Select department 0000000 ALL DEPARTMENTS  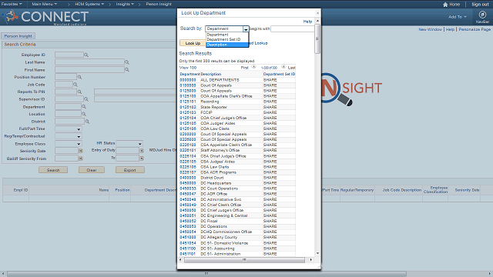tap(188, 80)
